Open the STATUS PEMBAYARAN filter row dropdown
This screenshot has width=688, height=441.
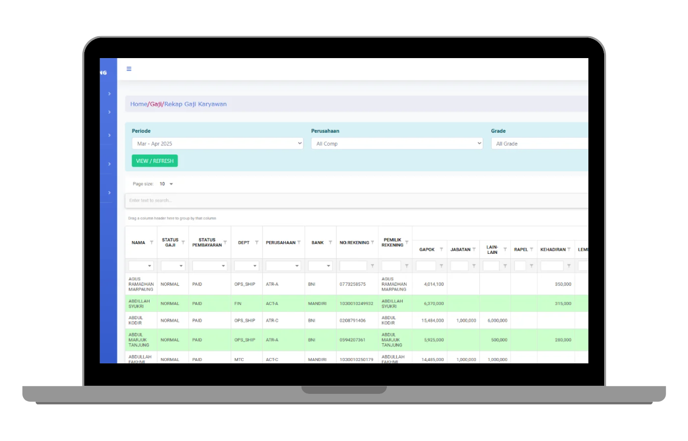click(210, 266)
